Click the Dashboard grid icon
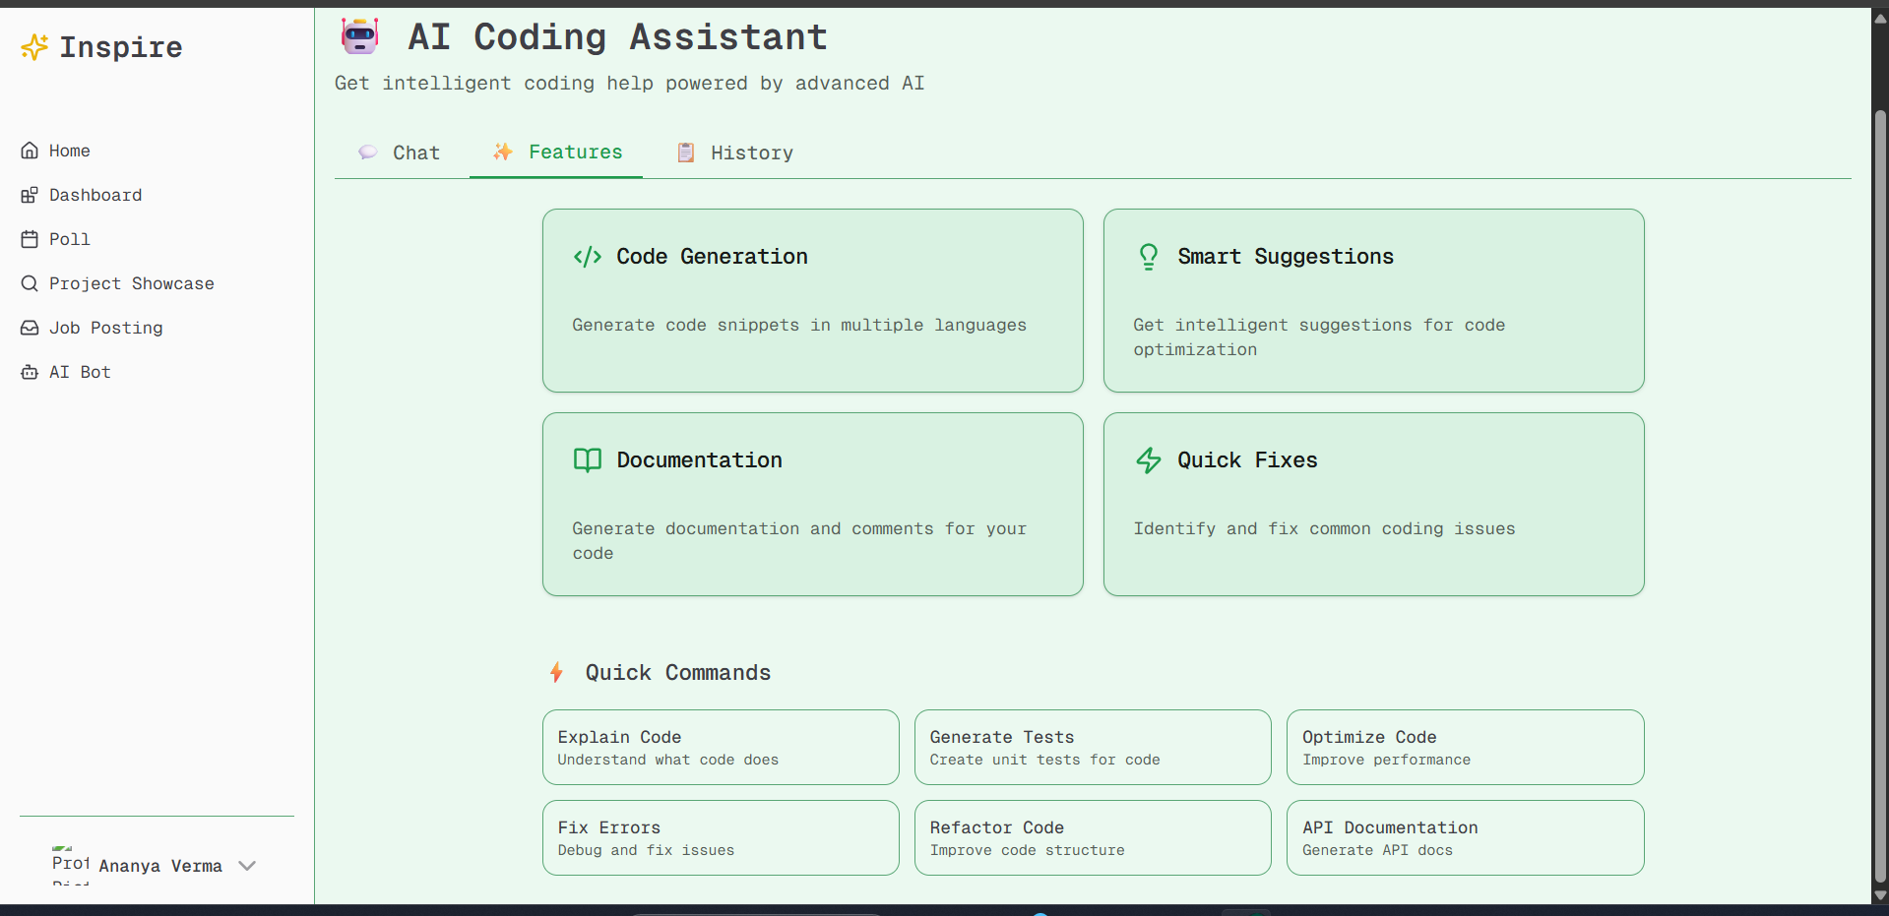Image resolution: width=1889 pixels, height=916 pixels. [29, 194]
